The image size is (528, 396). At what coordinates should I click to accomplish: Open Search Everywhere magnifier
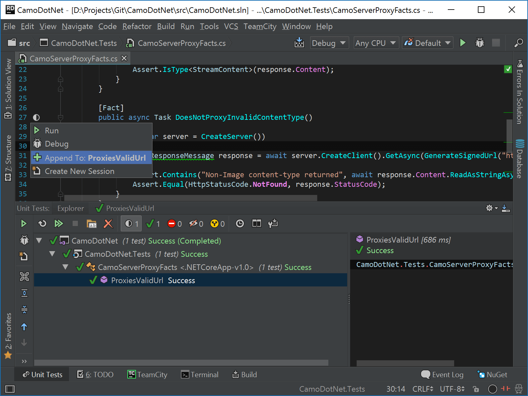pos(518,43)
